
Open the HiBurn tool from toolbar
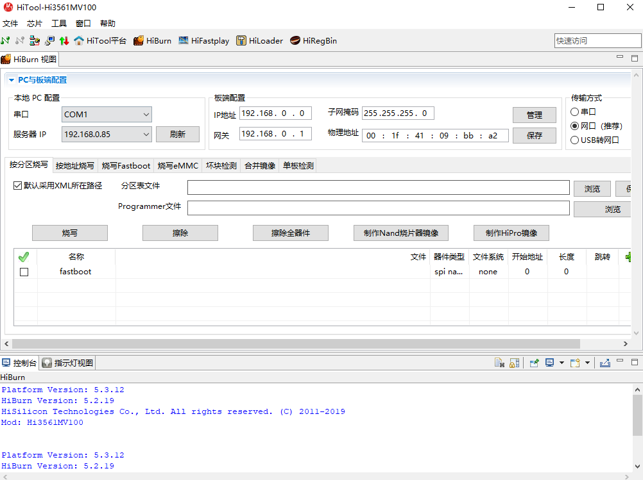coord(152,40)
